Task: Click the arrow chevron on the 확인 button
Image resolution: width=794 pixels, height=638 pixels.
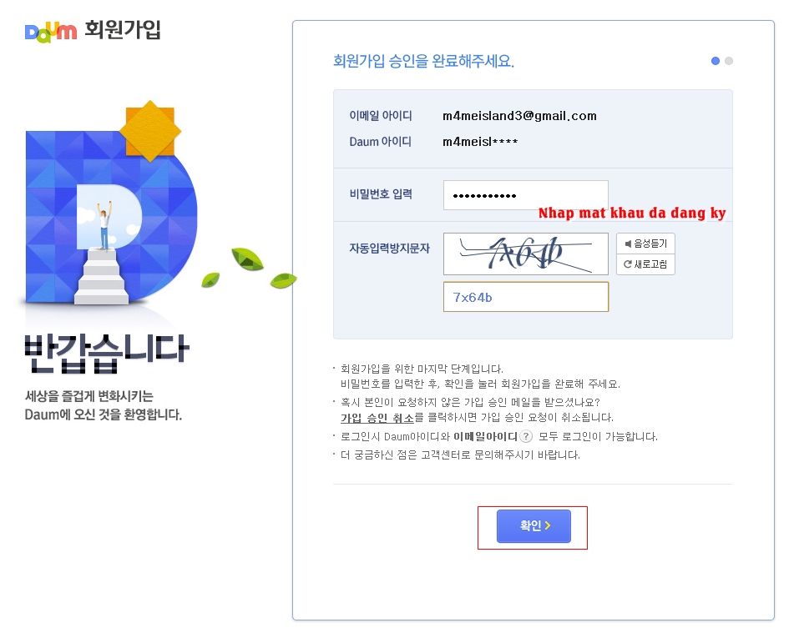Action: [x=548, y=526]
